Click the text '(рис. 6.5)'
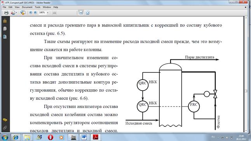Screen dimensions: 251x141 click(x=56, y=33)
